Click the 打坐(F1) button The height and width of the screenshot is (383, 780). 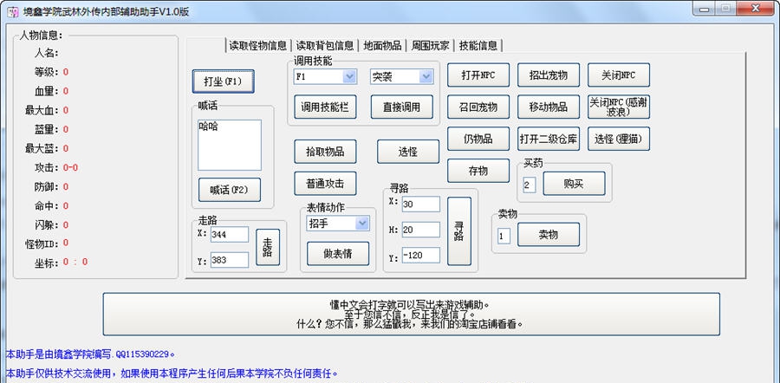pyautogui.click(x=224, y=81)
